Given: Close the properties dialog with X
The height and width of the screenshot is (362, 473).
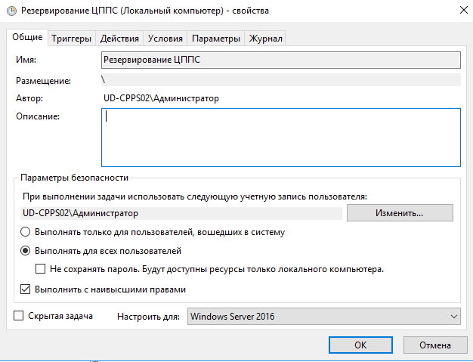Looking at the screenshot, I should tap(464, 10).
